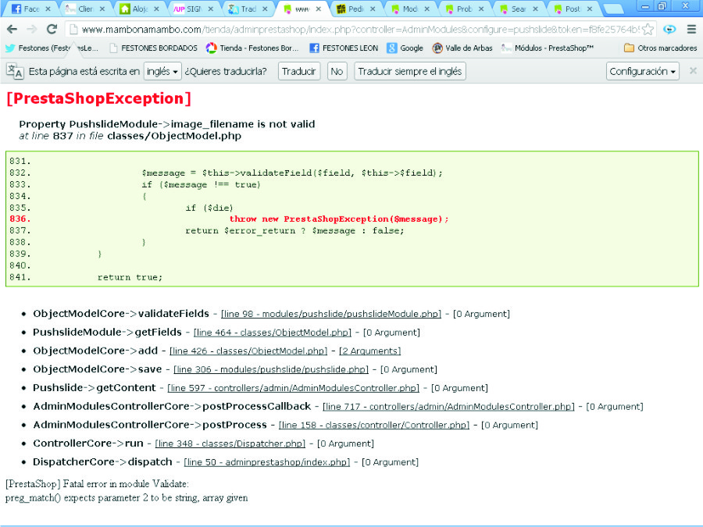Open the Festones Twitter bookmark
Viewport: 703px width, 527px height.
(x=52, y=48)
